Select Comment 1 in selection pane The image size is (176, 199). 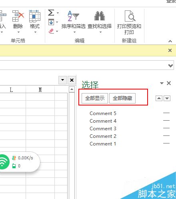(x=103, y=144)
